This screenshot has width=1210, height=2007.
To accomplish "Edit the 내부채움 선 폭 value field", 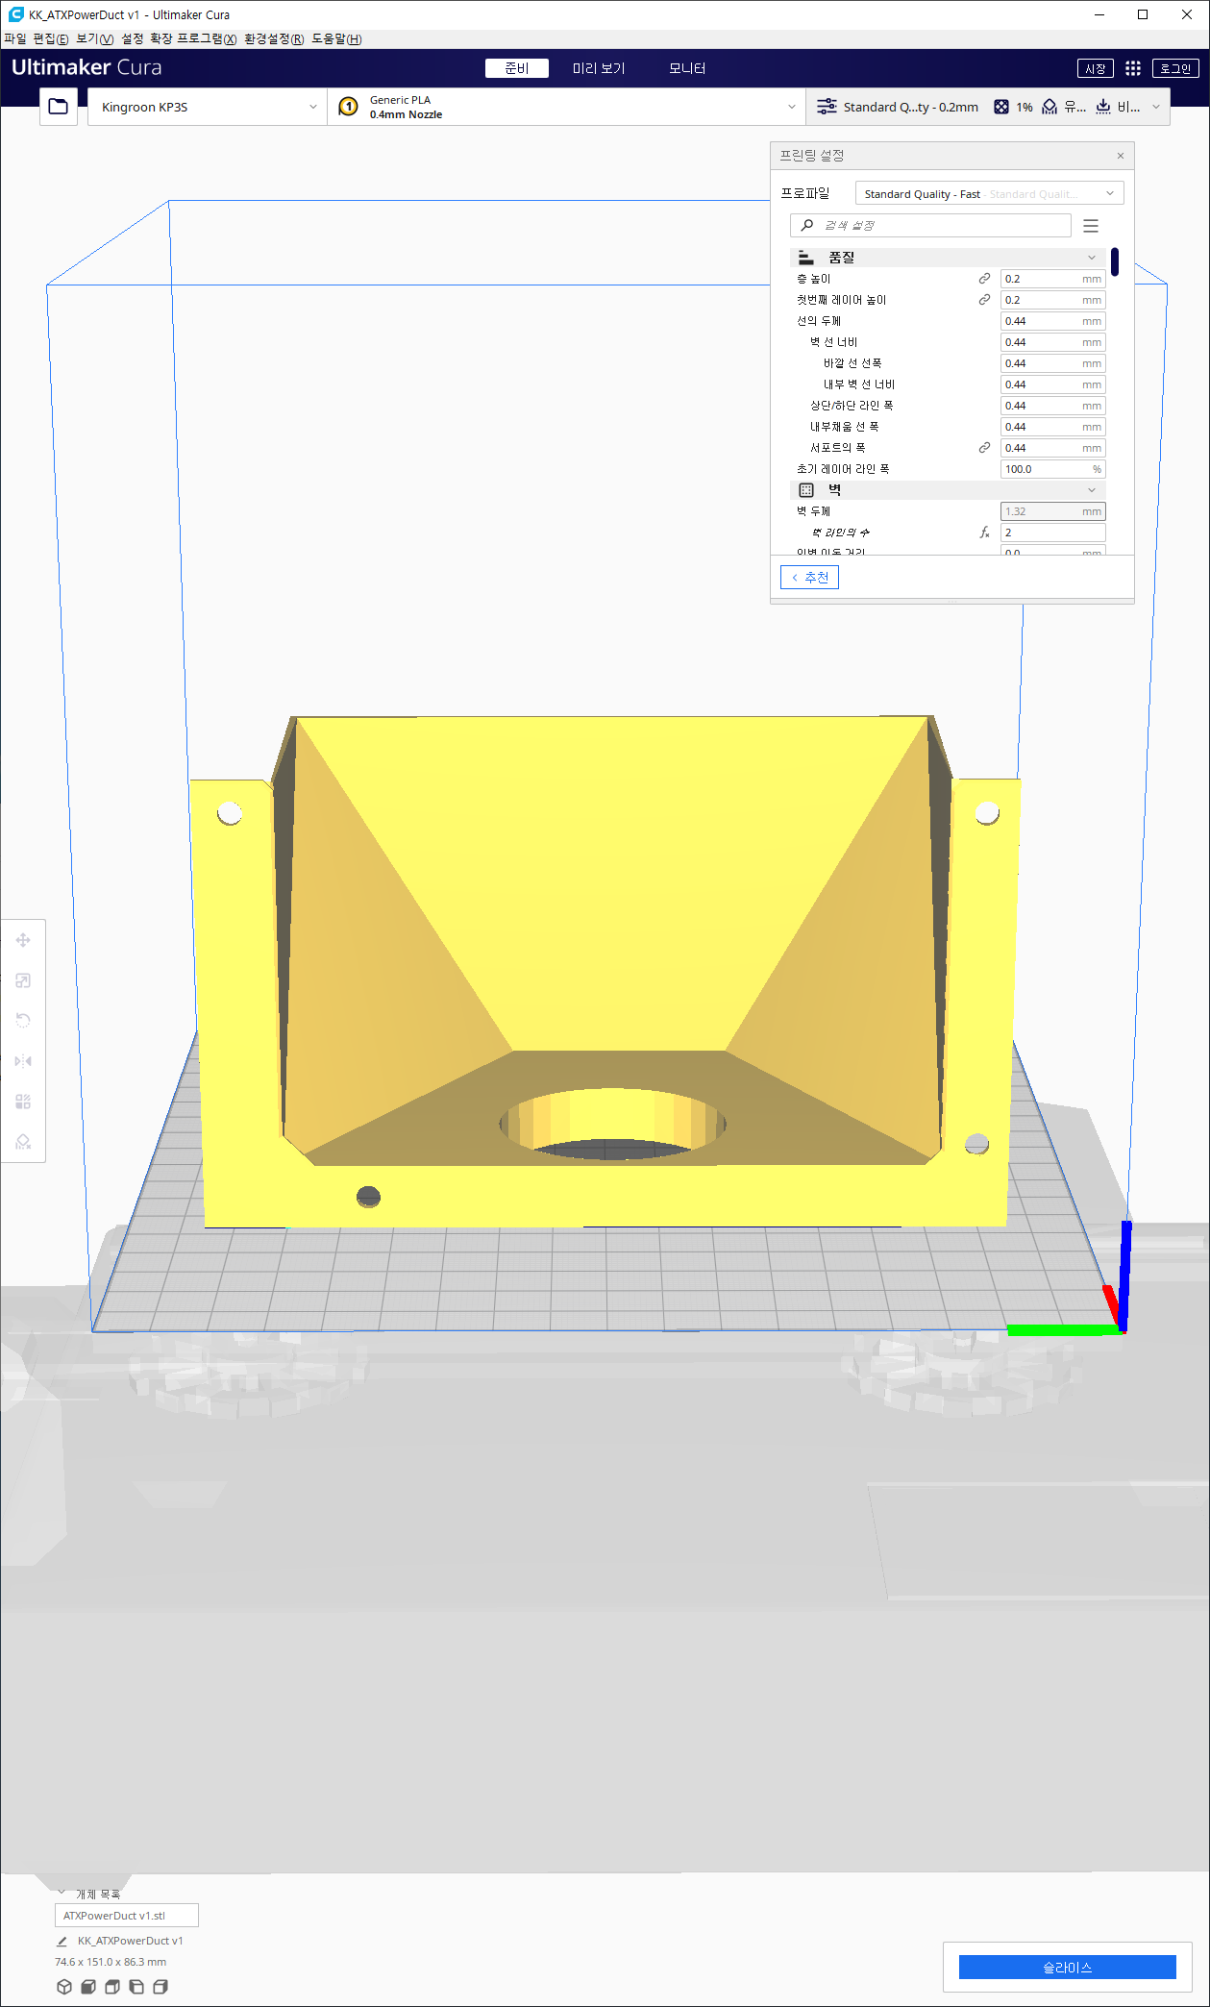I will (1052, 427).
